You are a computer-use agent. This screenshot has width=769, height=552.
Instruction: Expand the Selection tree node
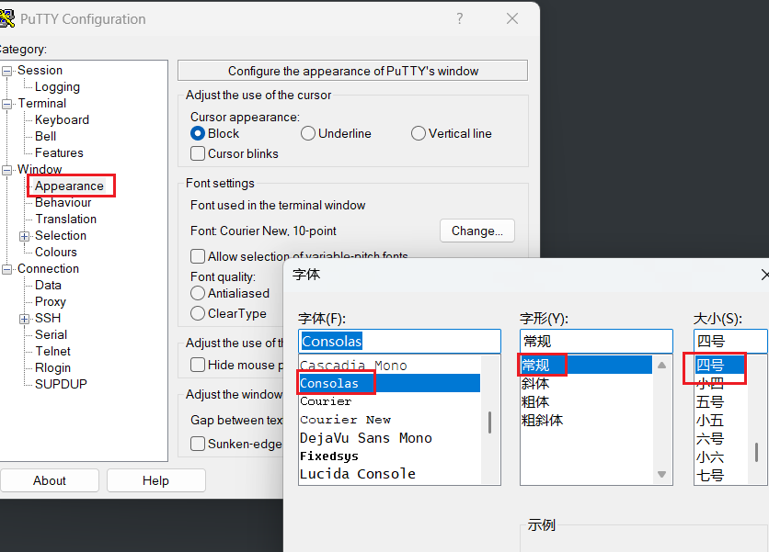(24, 236)
